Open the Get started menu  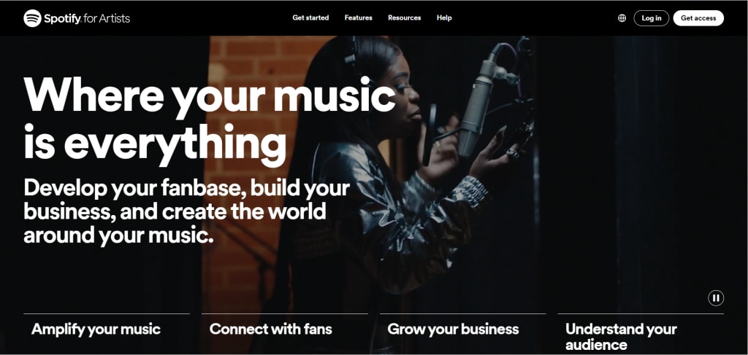pyautogui.click(x=310, y=17)
